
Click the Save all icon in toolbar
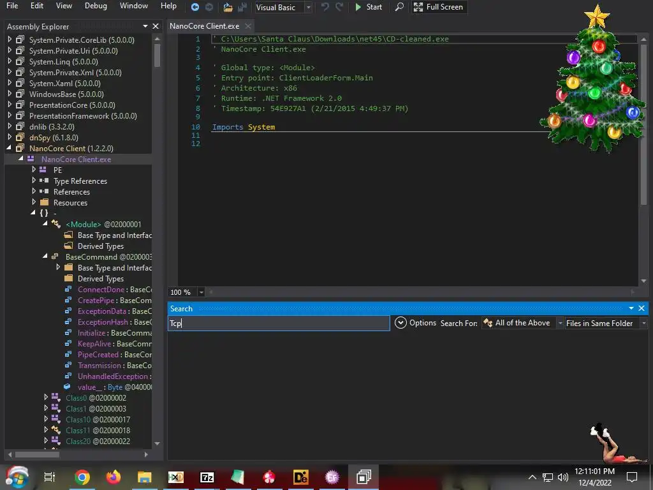[242, 7]
